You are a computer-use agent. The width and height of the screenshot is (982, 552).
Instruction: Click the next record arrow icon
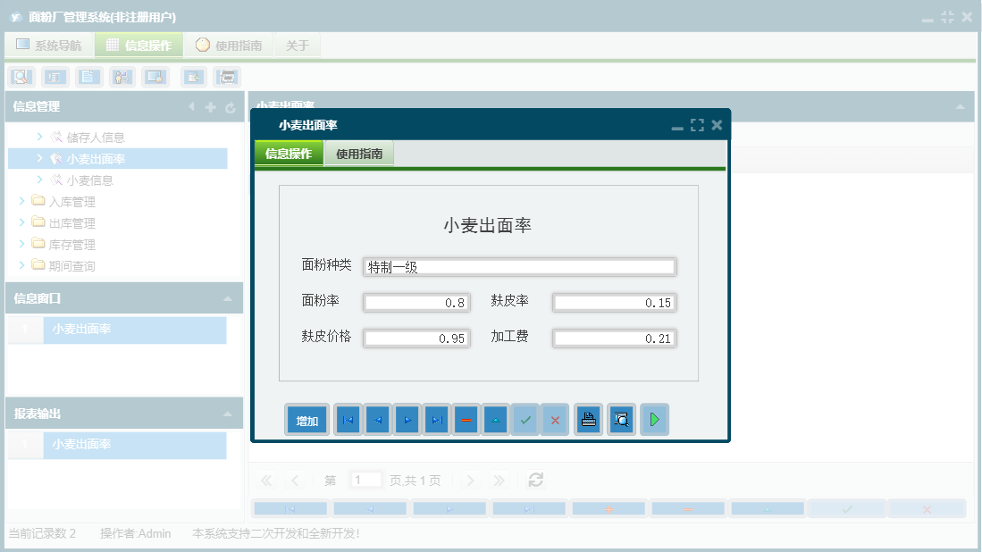(x=407, y=419)
